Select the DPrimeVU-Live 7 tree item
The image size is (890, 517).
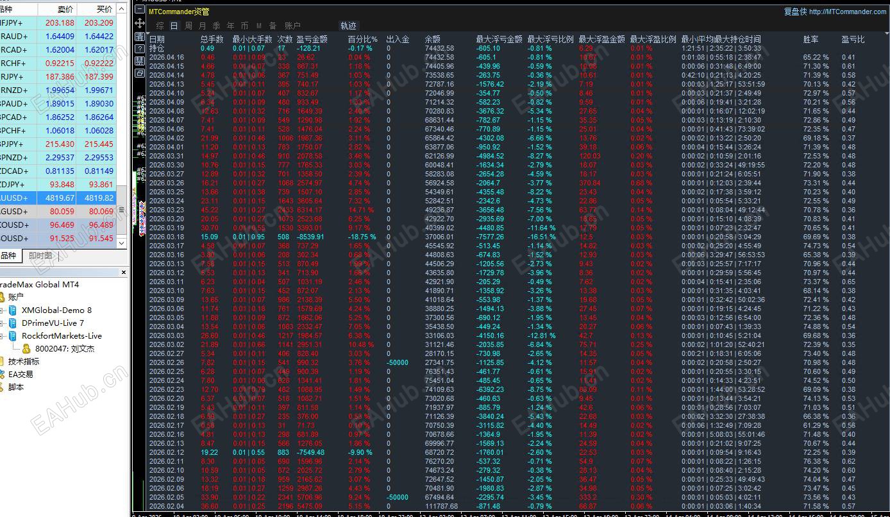tap(53, 323)
